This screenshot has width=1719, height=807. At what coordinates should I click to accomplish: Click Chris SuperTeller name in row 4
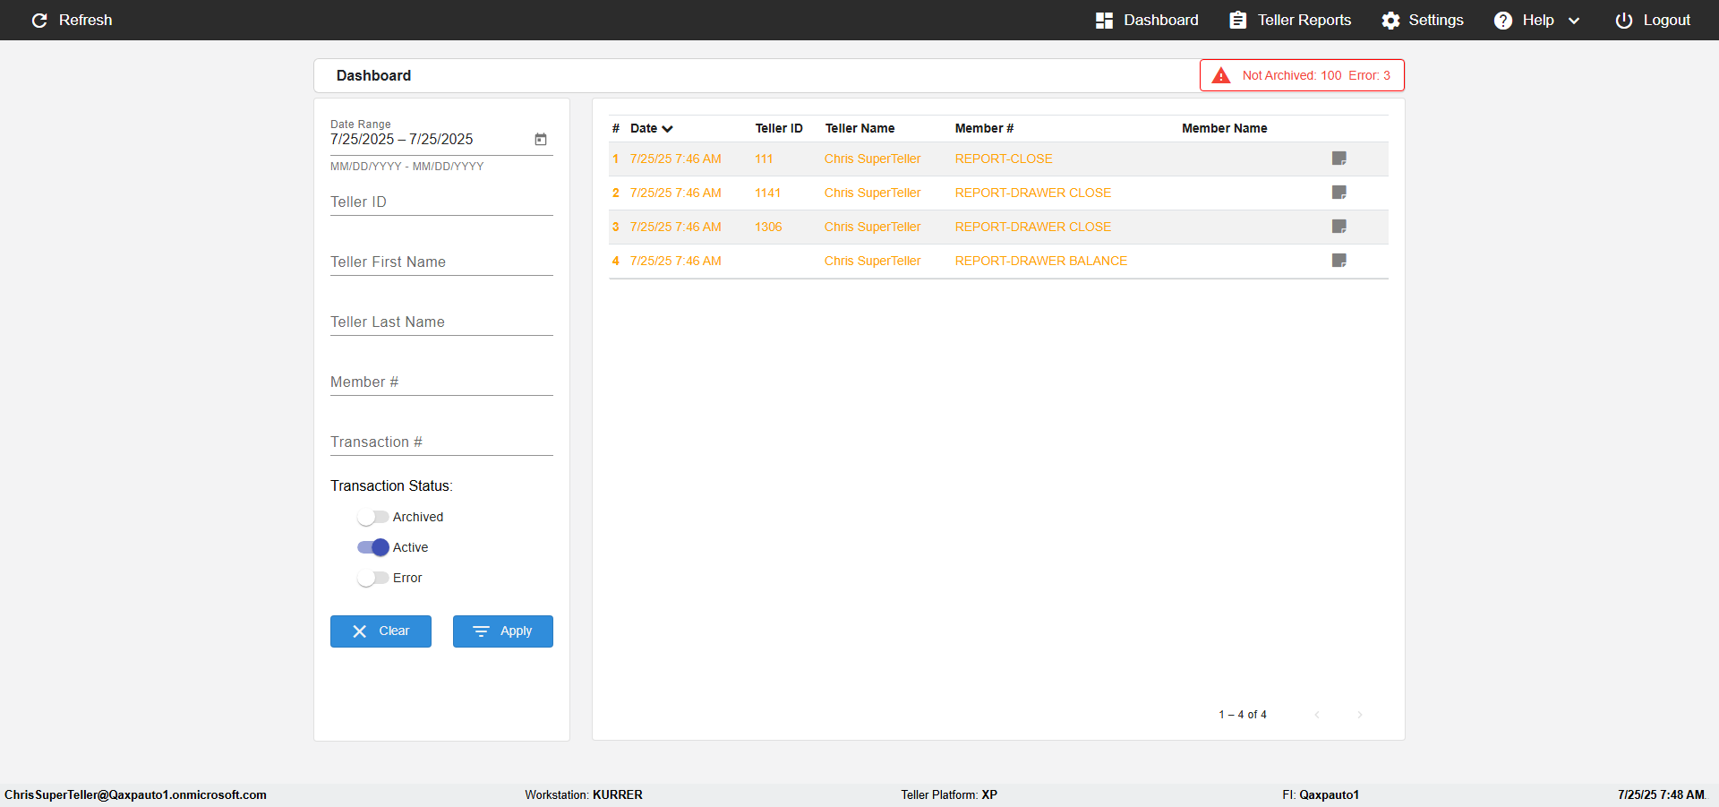pyautogui.click(x=872, y=261)
